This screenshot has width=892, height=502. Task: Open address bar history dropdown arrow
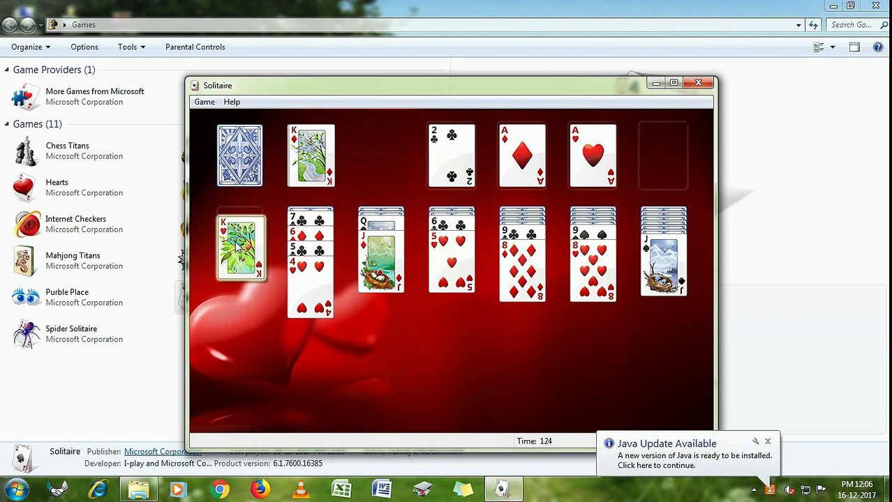click(798, 25)
